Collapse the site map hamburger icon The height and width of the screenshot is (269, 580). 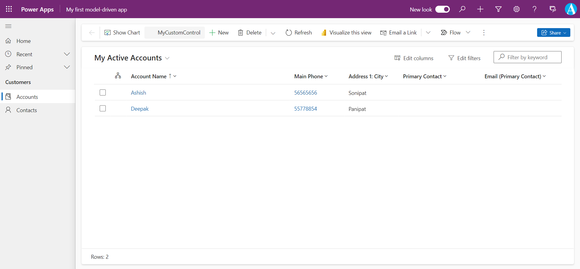[8, 26]
